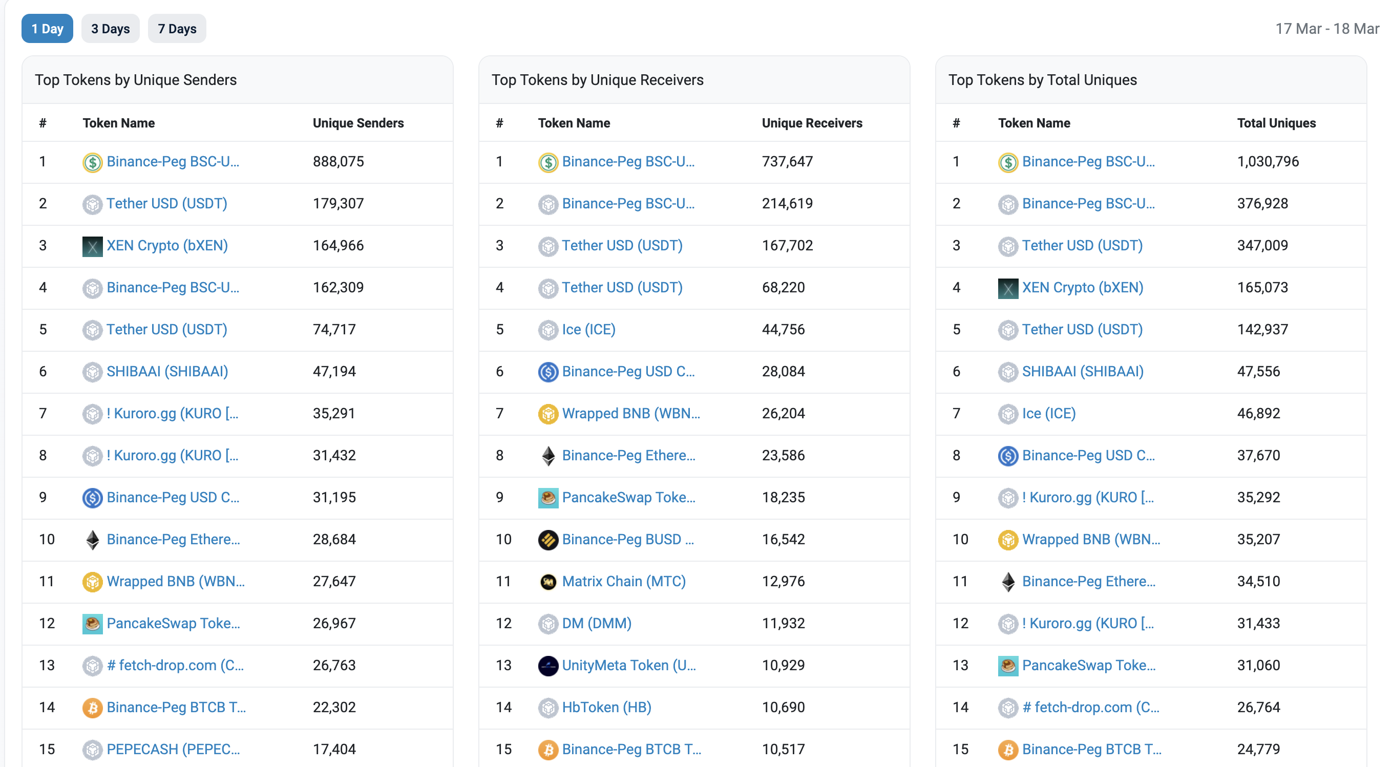Screen dimensions: 1392x767
Task: Click the 888,075 senders value
Action: pos(339,161)
